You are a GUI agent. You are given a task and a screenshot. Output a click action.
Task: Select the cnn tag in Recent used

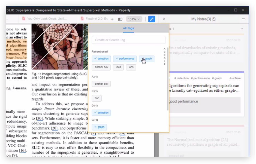[131, 67]
